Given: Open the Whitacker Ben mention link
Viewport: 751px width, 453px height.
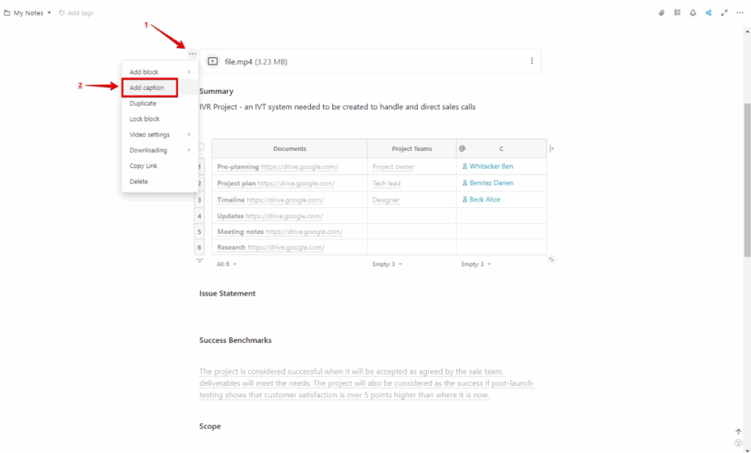Looking at the screenshot, I should (x=491, y=166).
